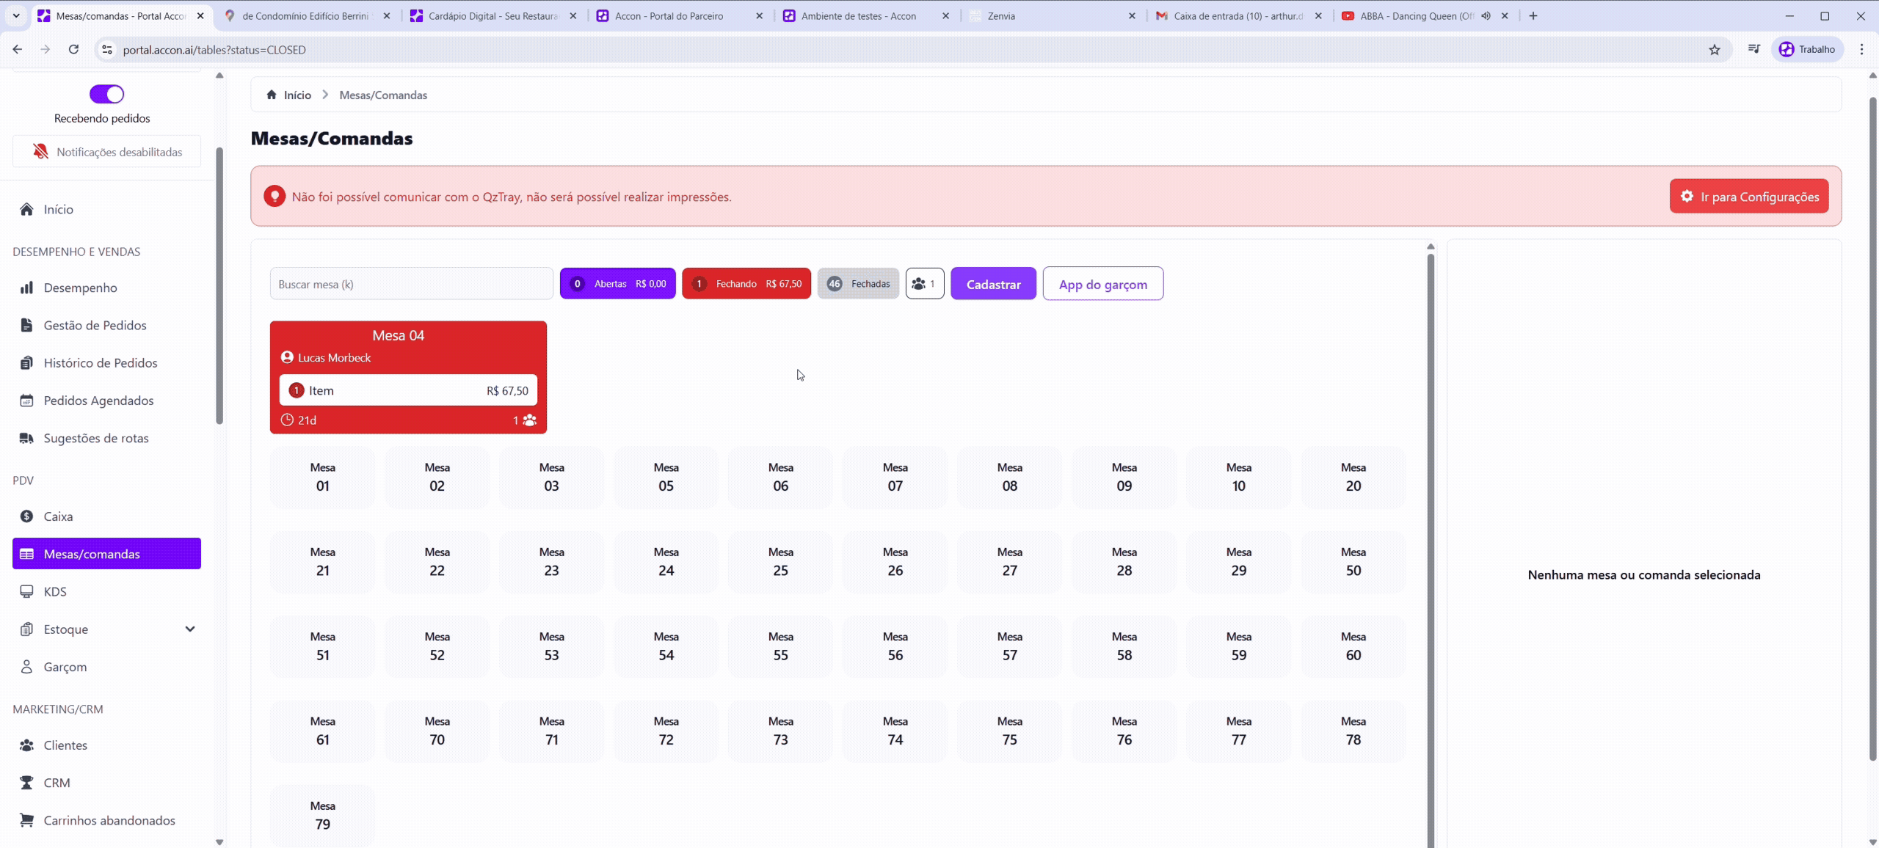This screenshot has height=848, width=1879.
Task: Open Caixa dollar coin icon
Action: 26,516
